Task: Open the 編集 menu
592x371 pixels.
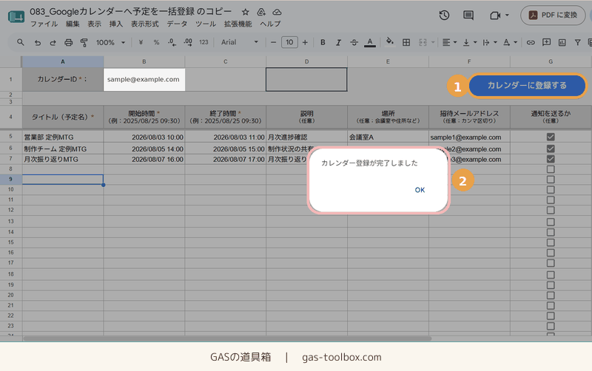Action: pos(73,24)
